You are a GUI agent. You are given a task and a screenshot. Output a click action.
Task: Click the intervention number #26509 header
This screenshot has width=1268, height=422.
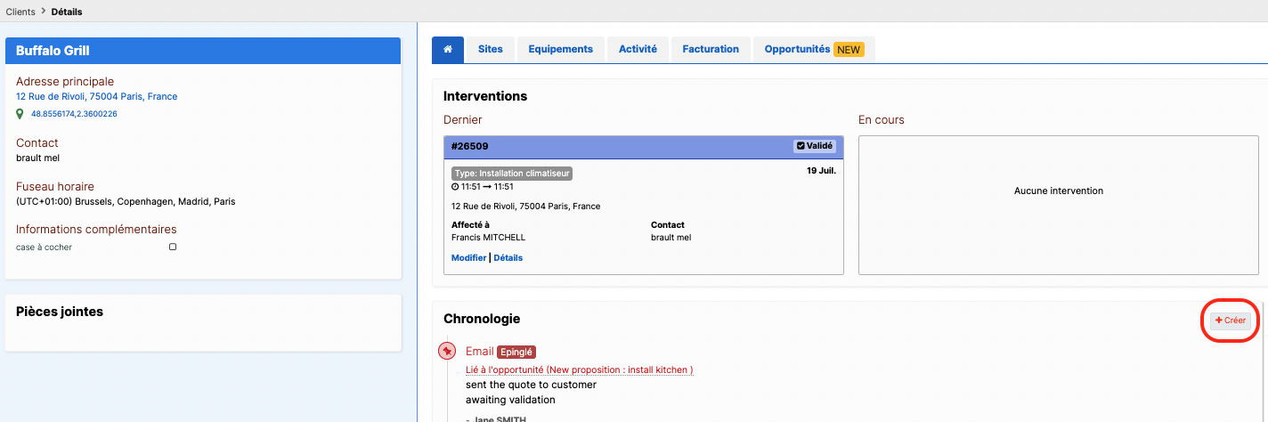point(470,146)
